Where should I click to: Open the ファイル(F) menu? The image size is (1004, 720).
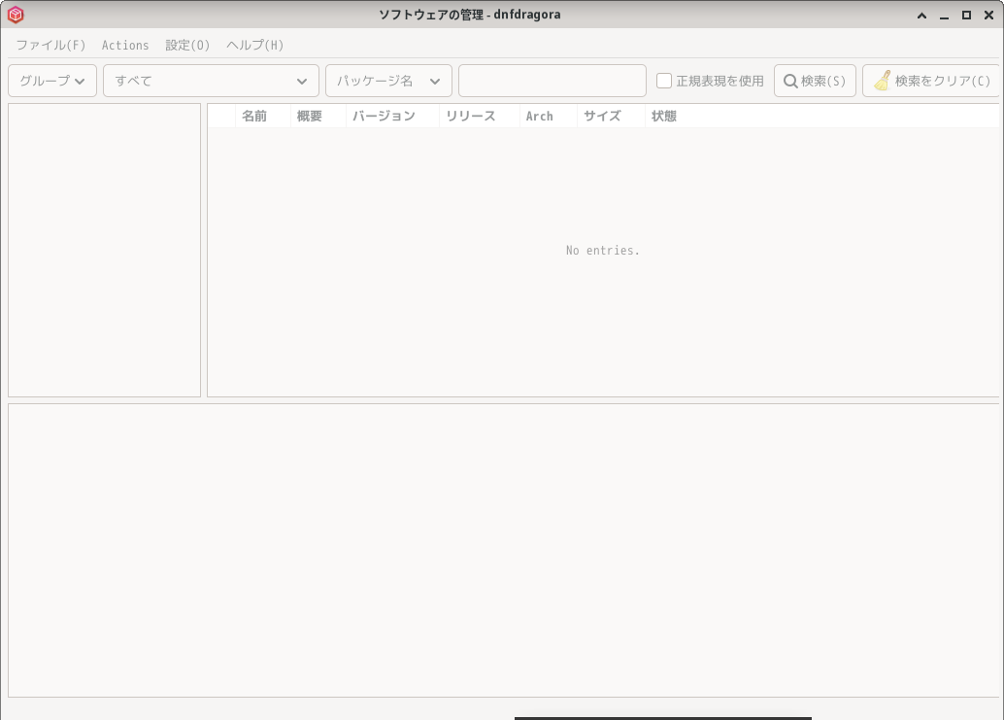coord(50,45)
